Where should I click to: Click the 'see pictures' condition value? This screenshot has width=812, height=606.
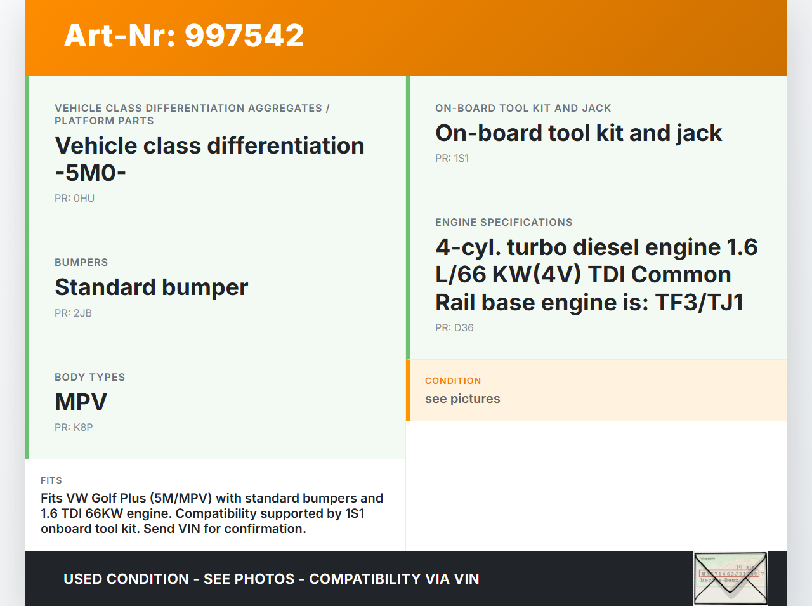pyautogui.click(x=462, y=399)
